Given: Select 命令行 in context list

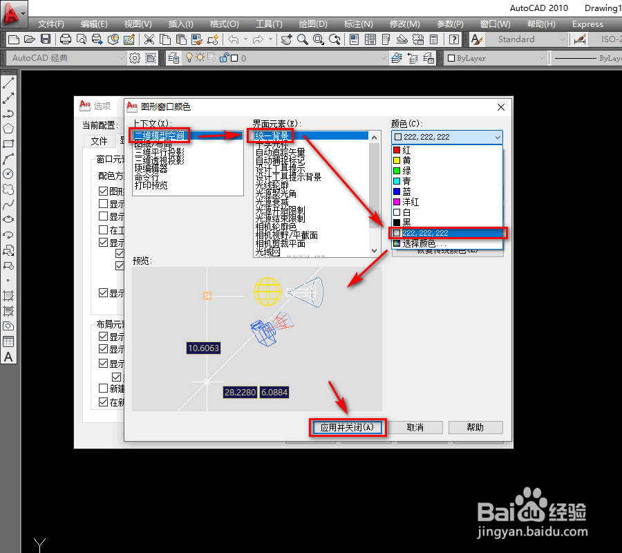Looking at the screenshot, I should click(x=187, y=178).
